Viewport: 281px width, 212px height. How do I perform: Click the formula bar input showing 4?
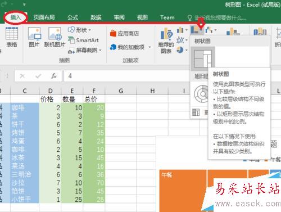126,76
